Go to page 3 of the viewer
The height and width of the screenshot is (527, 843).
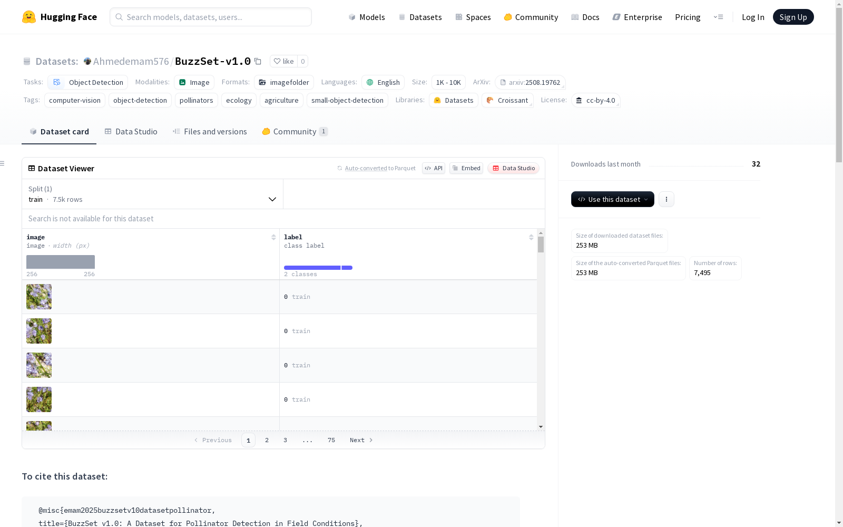pyautogui.click(x=285, y=440)
